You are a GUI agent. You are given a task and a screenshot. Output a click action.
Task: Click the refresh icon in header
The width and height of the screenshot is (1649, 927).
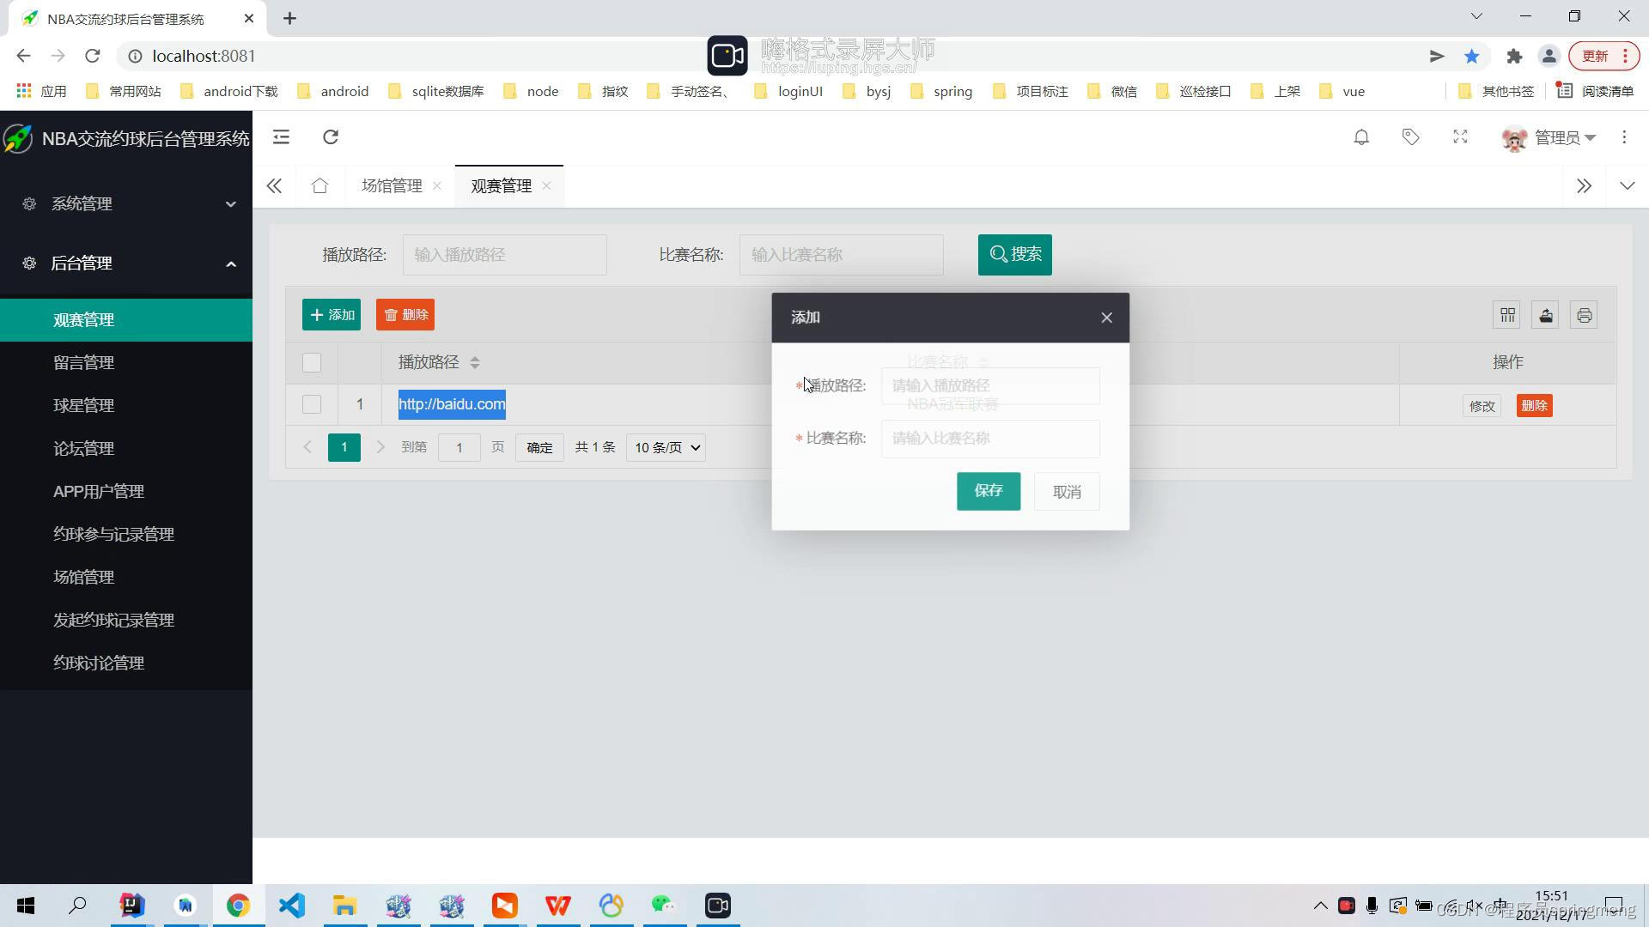click(331, 137)
